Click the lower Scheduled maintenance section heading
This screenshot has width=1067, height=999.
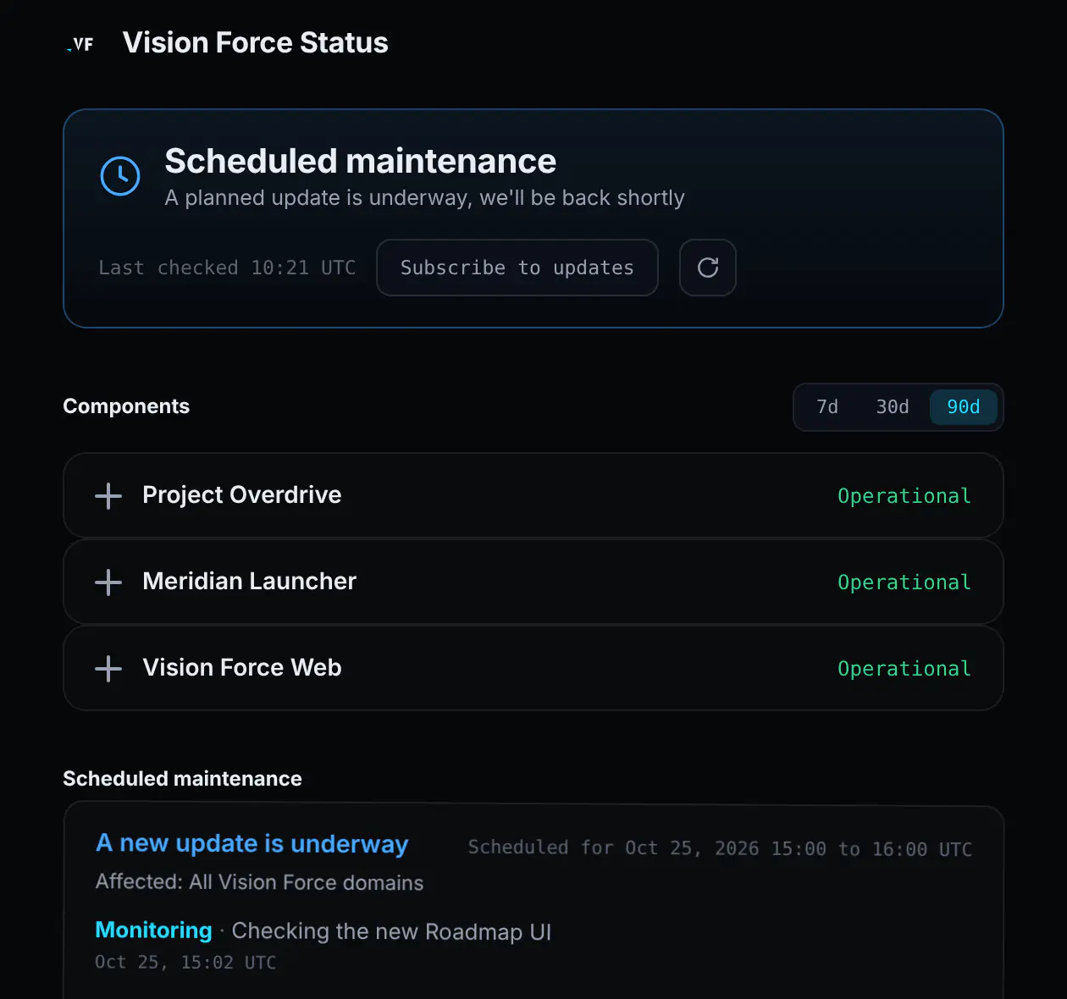click(x=182, y=779)
